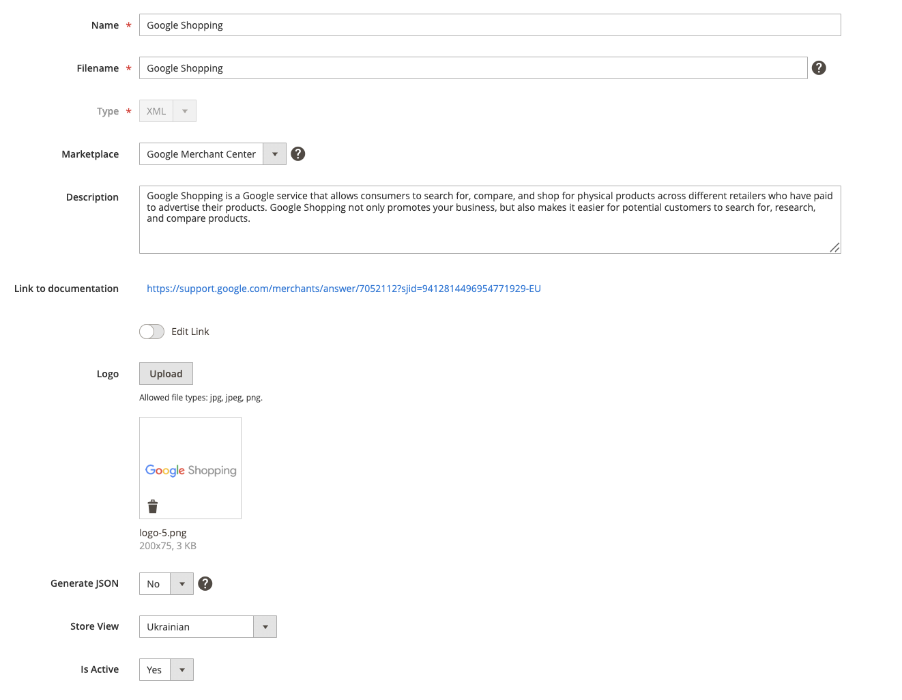Open the Store View dropdown

pos(207,627)
